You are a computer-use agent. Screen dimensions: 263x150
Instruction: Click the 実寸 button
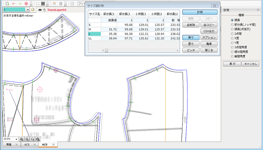click(x=191, y=37)
